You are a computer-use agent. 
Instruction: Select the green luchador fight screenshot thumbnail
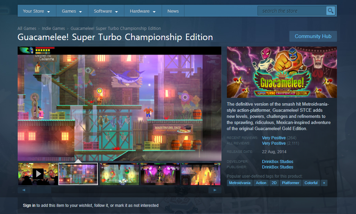(x=119, y=174)
